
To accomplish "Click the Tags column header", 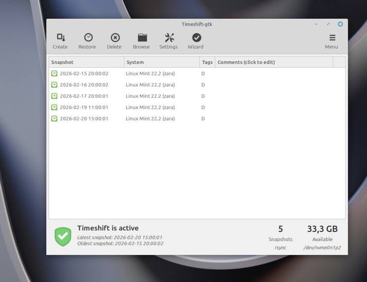I will click(207, 62).
